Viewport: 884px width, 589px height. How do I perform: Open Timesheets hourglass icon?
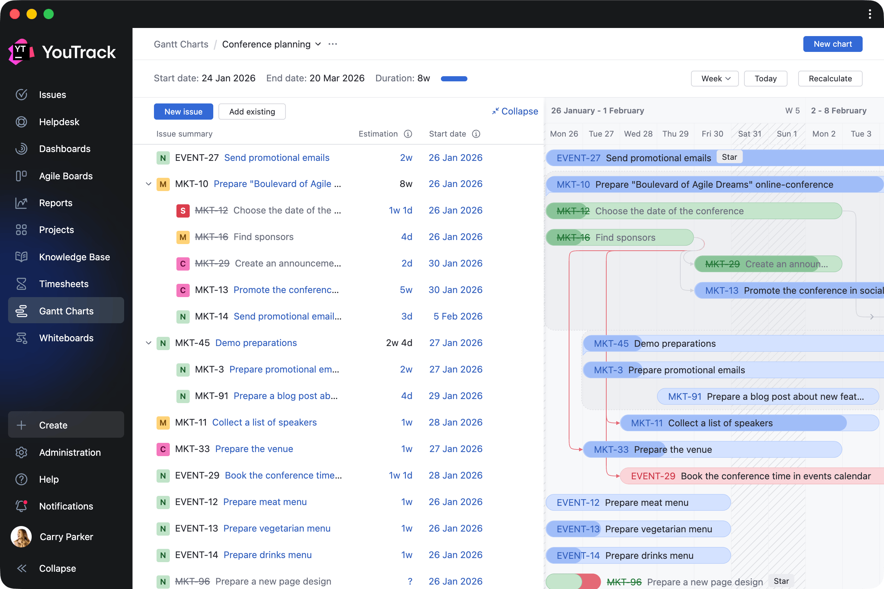pos(21,284)
